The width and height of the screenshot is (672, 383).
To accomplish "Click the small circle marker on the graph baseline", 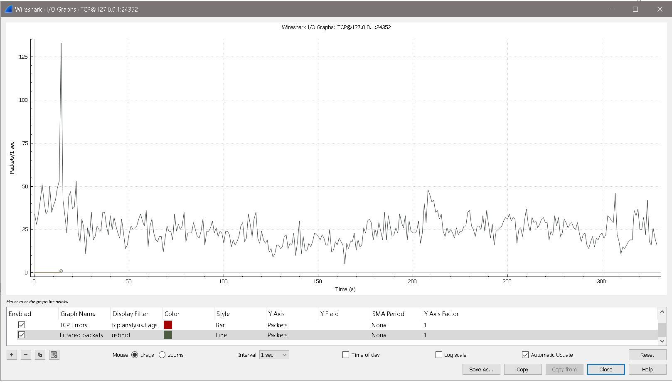I will [61, 271].
